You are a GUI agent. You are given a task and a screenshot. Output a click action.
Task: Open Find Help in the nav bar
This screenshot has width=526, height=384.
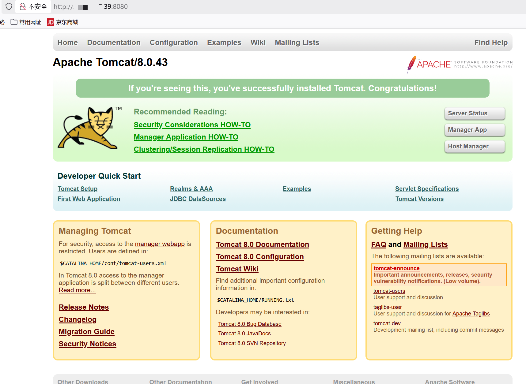pyautogui.click(x=491, y=43)
